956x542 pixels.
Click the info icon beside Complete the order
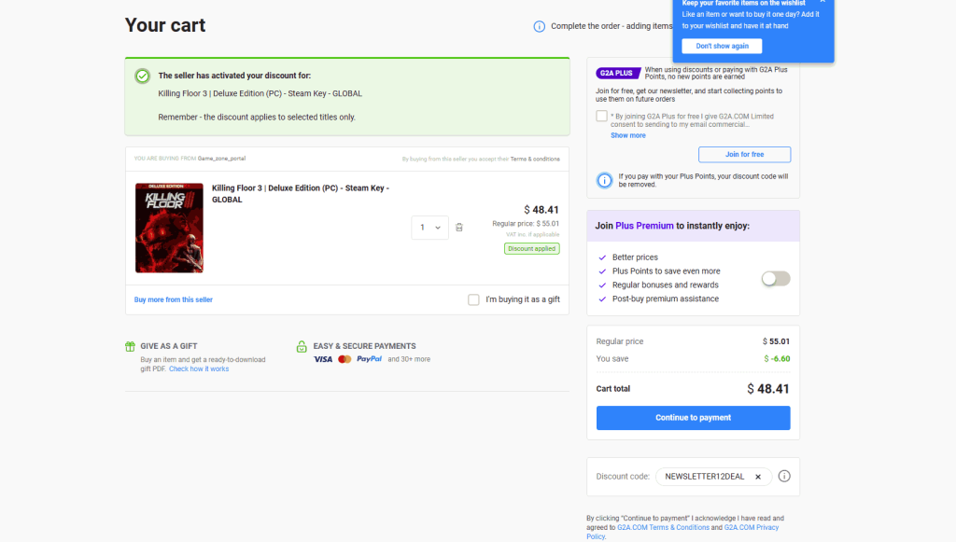539,26
